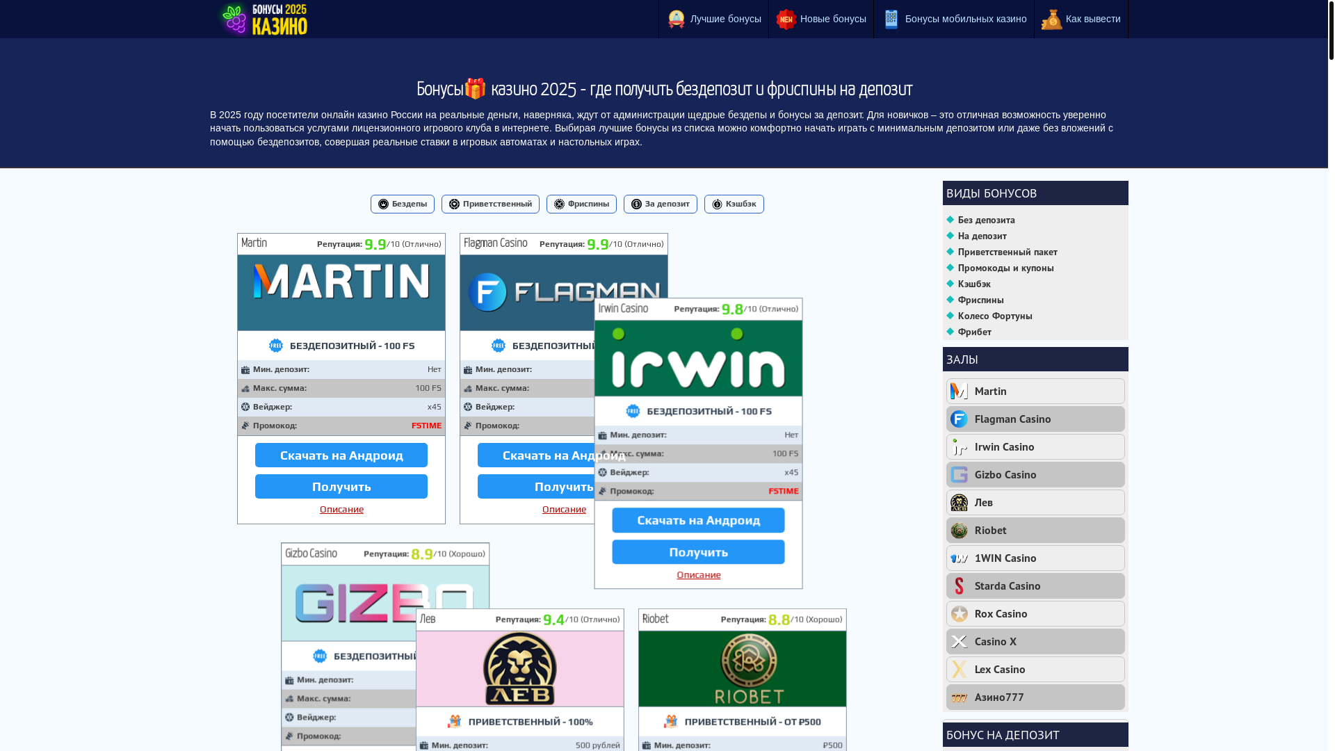Click the money bag icon by Как вывести
The width and height of the screenshot is (1335, 751).
pyautogui.click(x=1051, y=19)
